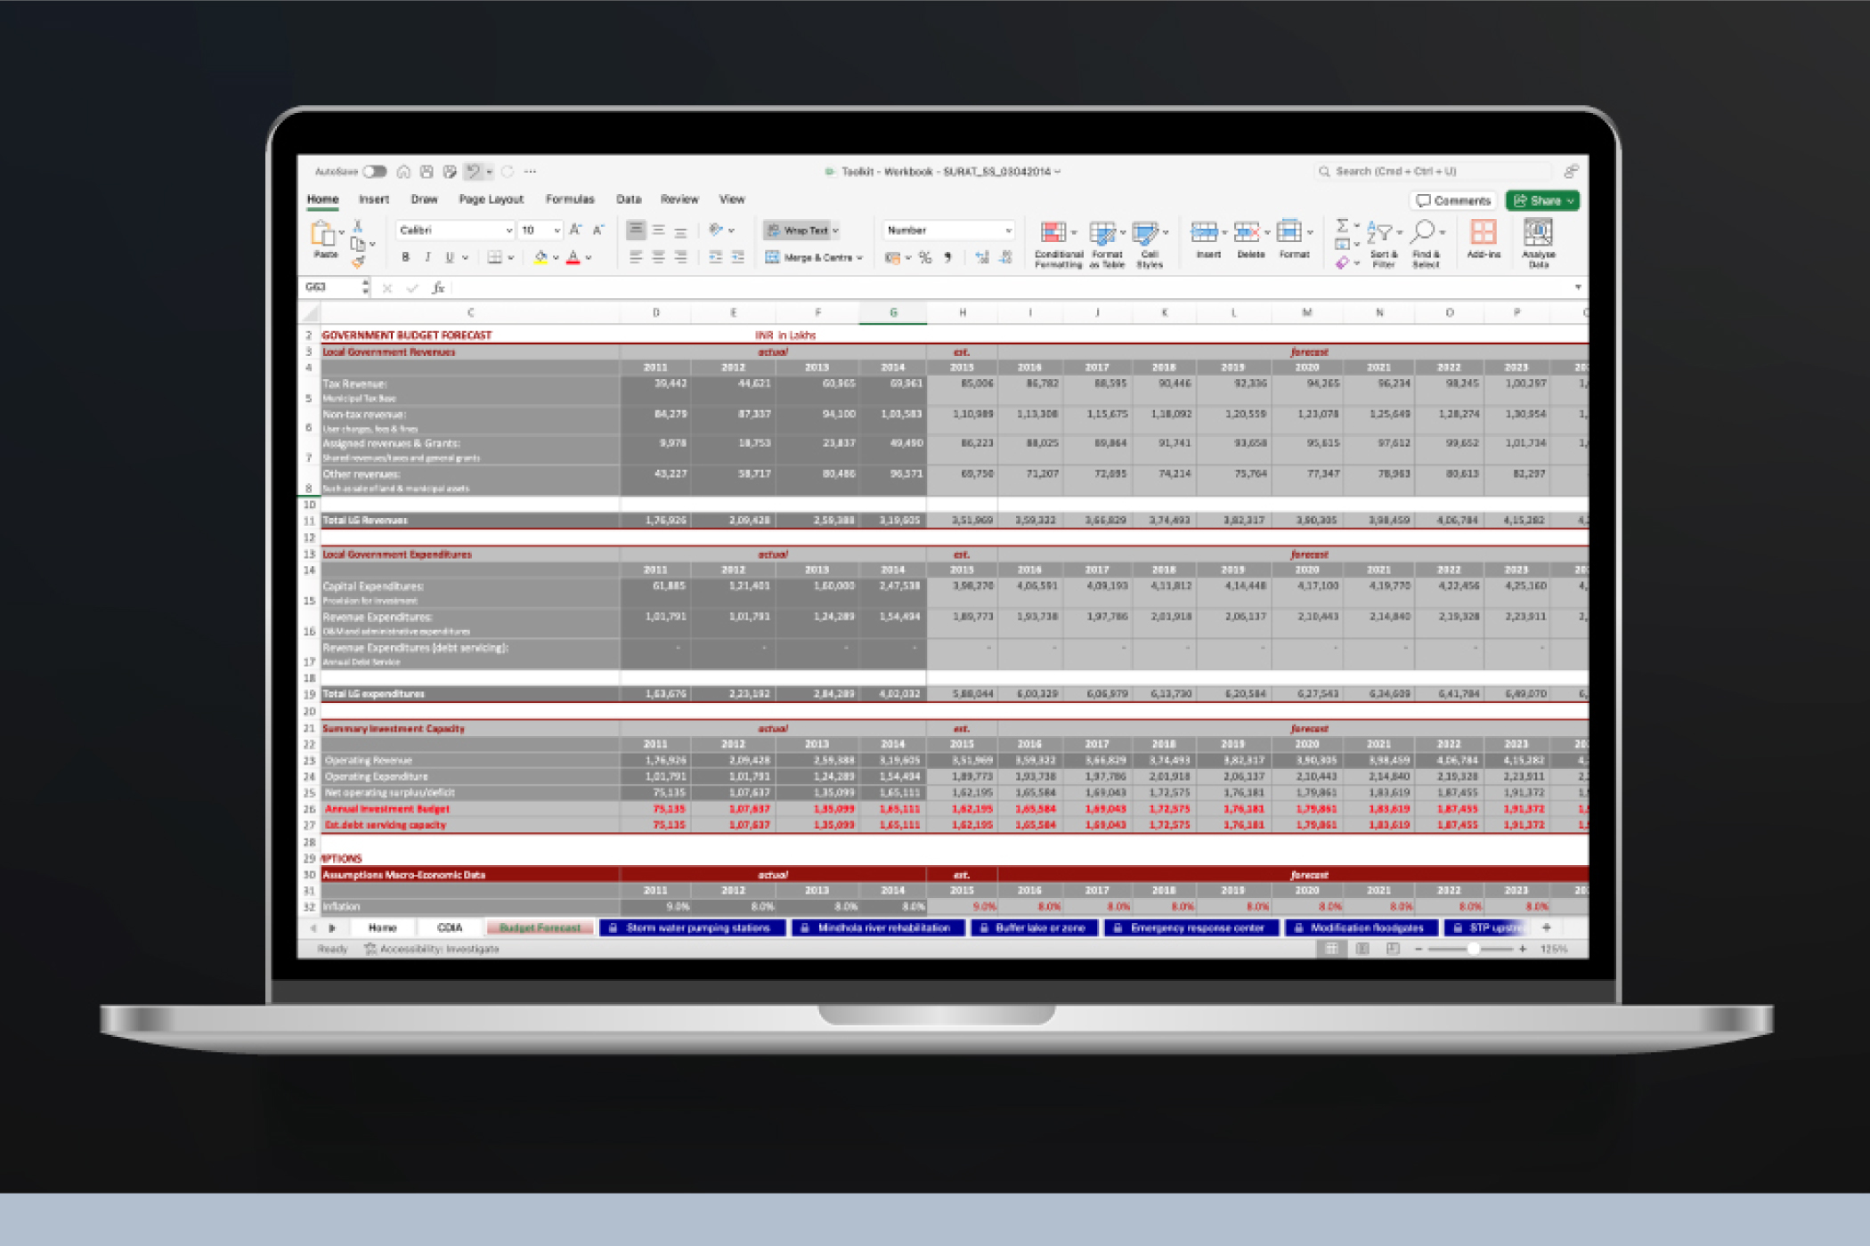
Task: Open the Undo history dropdown arrow
Action: (x=489, y=172)
